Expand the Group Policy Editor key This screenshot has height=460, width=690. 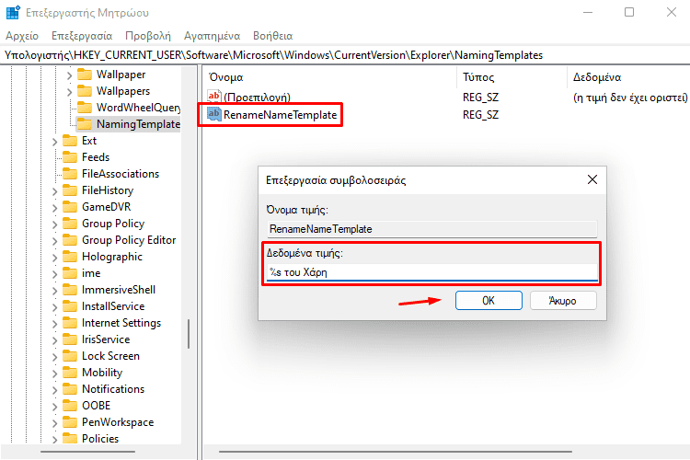[54, 241]
